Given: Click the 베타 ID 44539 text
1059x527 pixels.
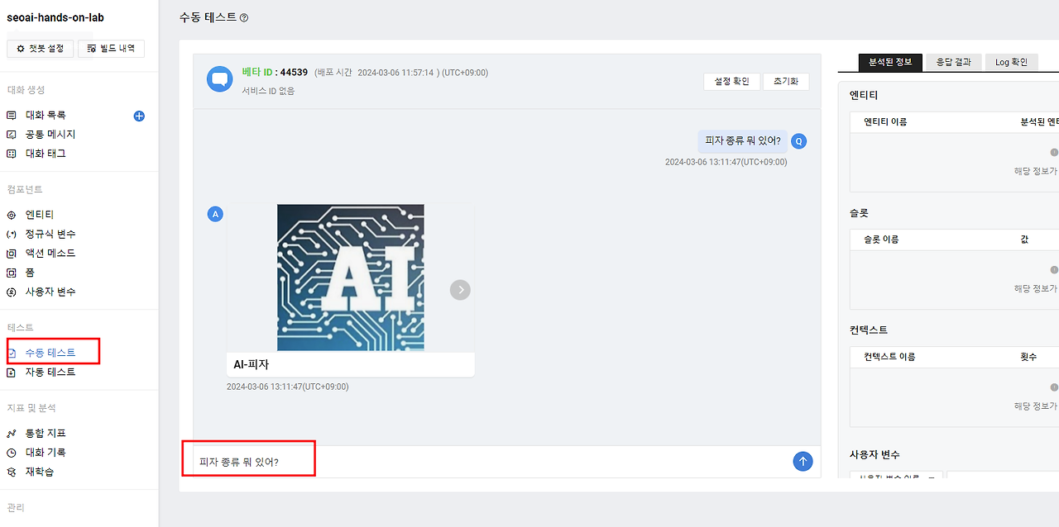Looking at the screenshot, I should (275, 73).
